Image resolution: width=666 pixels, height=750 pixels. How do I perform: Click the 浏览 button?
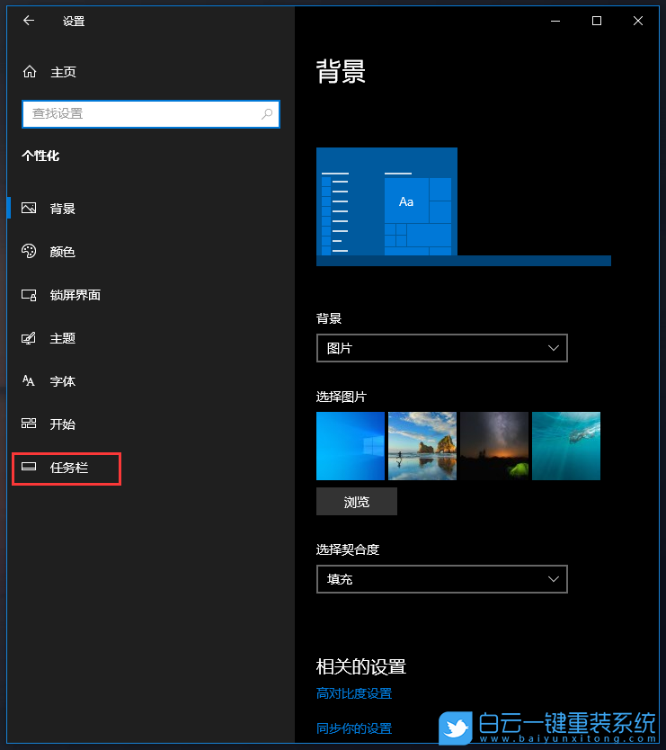[x=357, y=501]
